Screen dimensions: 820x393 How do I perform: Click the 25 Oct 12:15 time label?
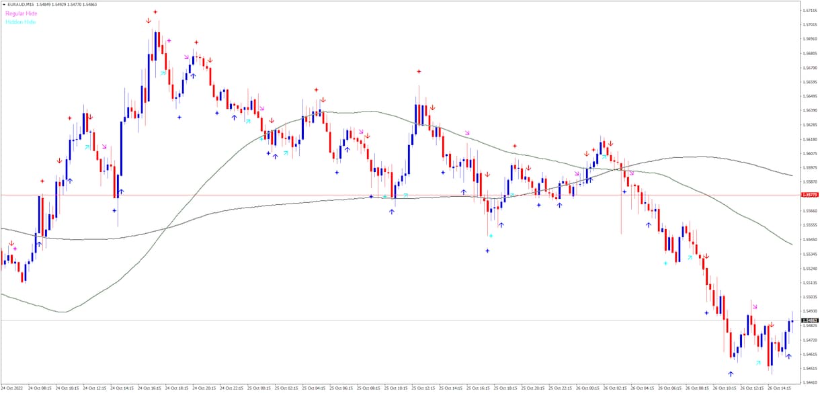424,388
